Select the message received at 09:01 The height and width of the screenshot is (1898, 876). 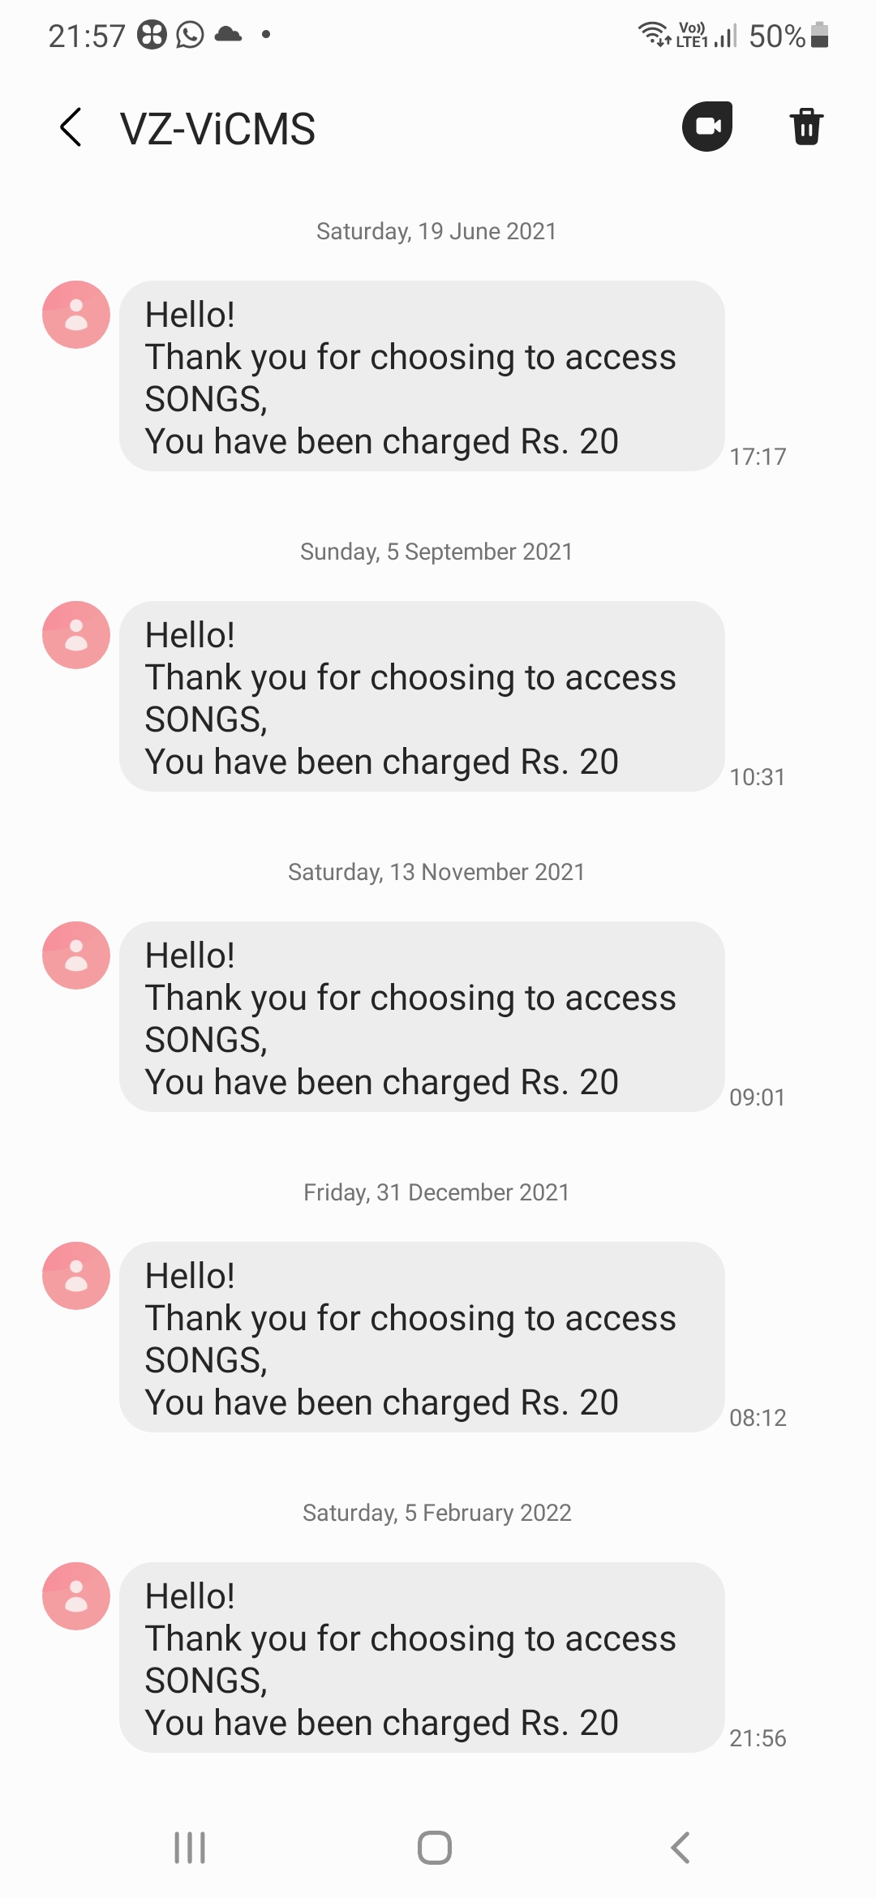click(422, 1017)
